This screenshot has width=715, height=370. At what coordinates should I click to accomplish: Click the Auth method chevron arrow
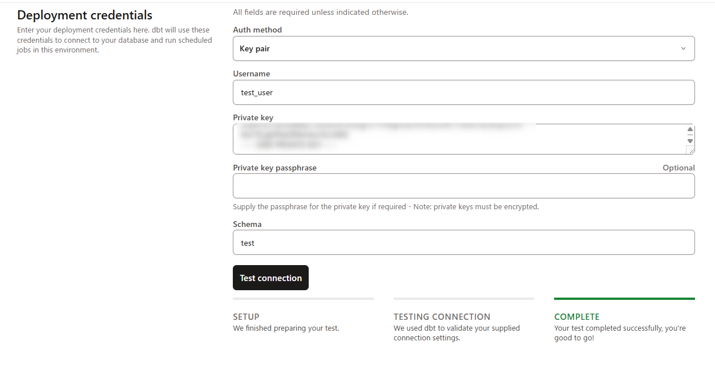(x=683, y=48)
